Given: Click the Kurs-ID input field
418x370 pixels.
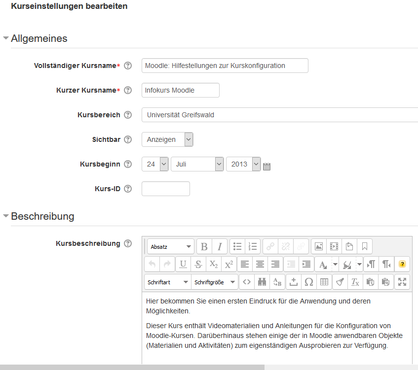Looking at the screenshot, I should (x=165, y=189).
